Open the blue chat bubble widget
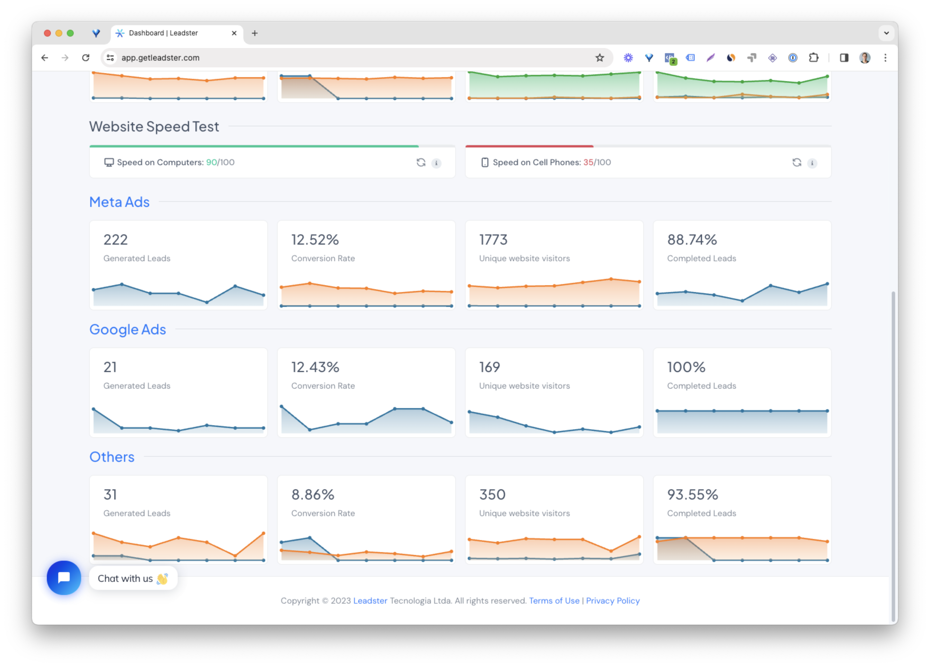The image size is (930, 667). (x=64, y=578)
